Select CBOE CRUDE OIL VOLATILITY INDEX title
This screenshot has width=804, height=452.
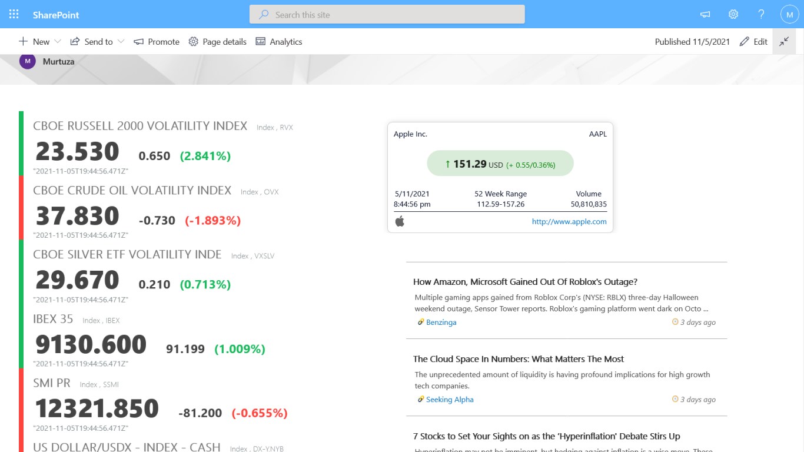point(132,191)
